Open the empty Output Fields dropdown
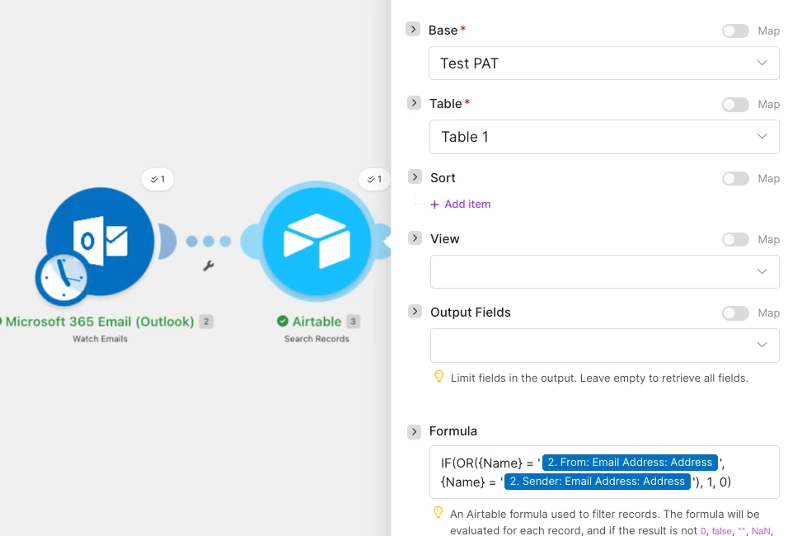Viewport: 788px width, 536px height. pos(604,346)
